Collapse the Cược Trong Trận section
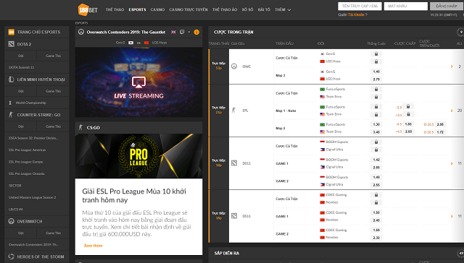The height and width of the screenshot is (263, 464). click(460, 32)
